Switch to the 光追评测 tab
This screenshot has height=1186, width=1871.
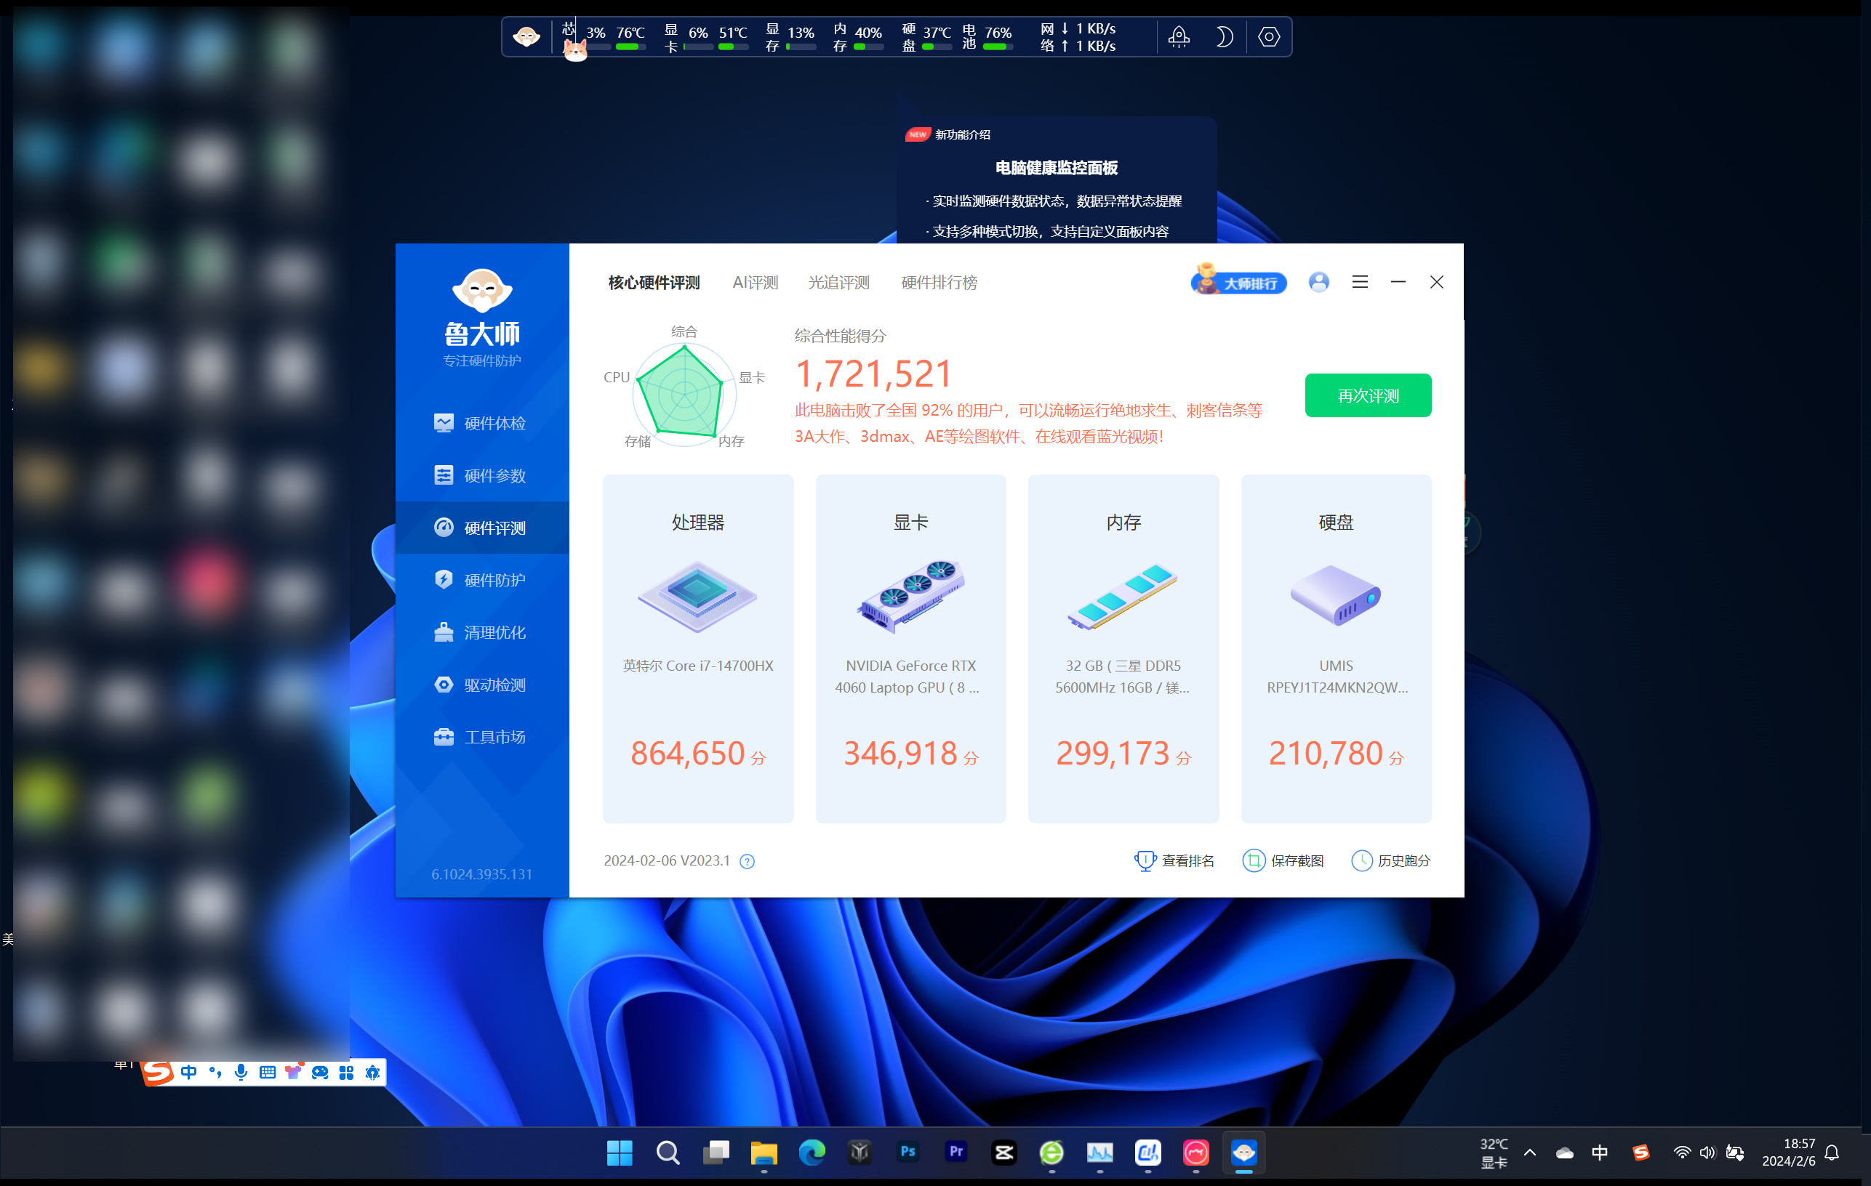[838, 283]
